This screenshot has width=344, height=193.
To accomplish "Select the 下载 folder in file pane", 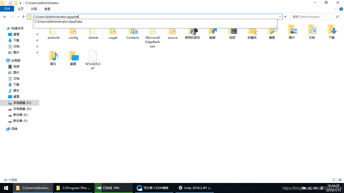I will tap(332, 32).
